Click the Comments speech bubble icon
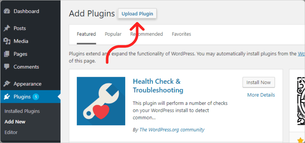The width and height of the screenshot is (305, 143). 7,67
